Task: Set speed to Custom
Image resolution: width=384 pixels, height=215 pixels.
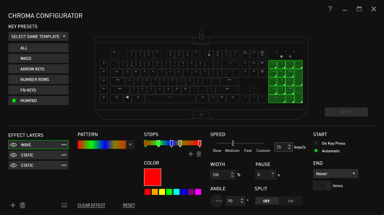Action: tap(263, 151)
